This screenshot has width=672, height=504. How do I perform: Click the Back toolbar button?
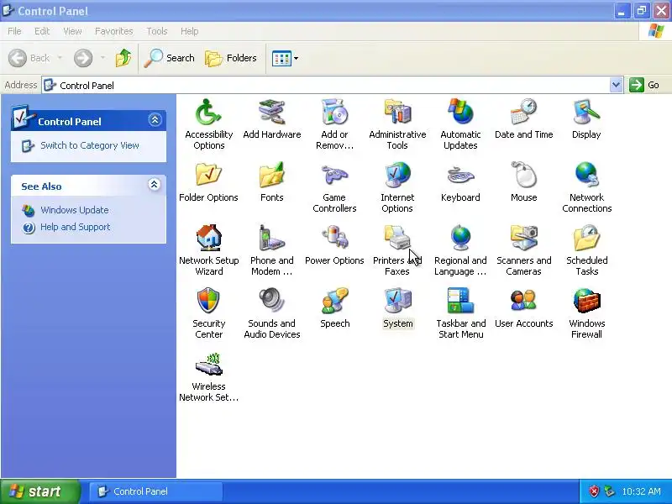coord(29,58)
